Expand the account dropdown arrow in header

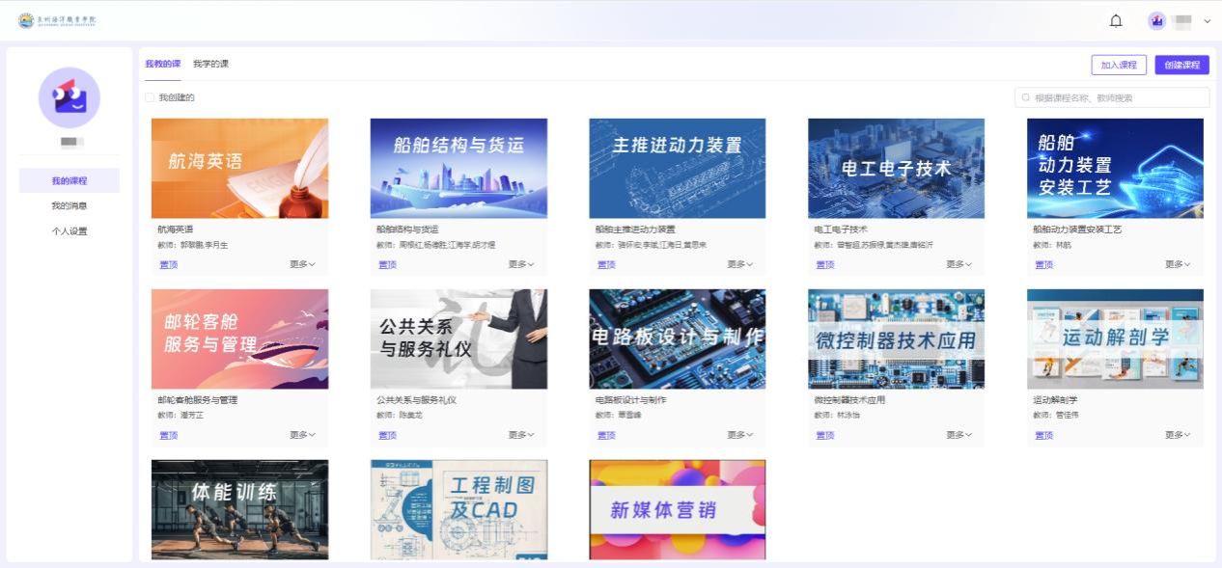(x=1207, y=21)
